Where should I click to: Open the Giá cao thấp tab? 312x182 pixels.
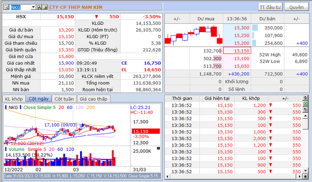(93, 99)
